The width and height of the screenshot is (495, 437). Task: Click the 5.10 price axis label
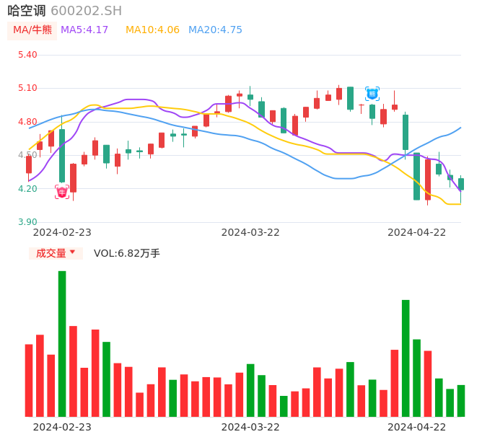point(27,88)
